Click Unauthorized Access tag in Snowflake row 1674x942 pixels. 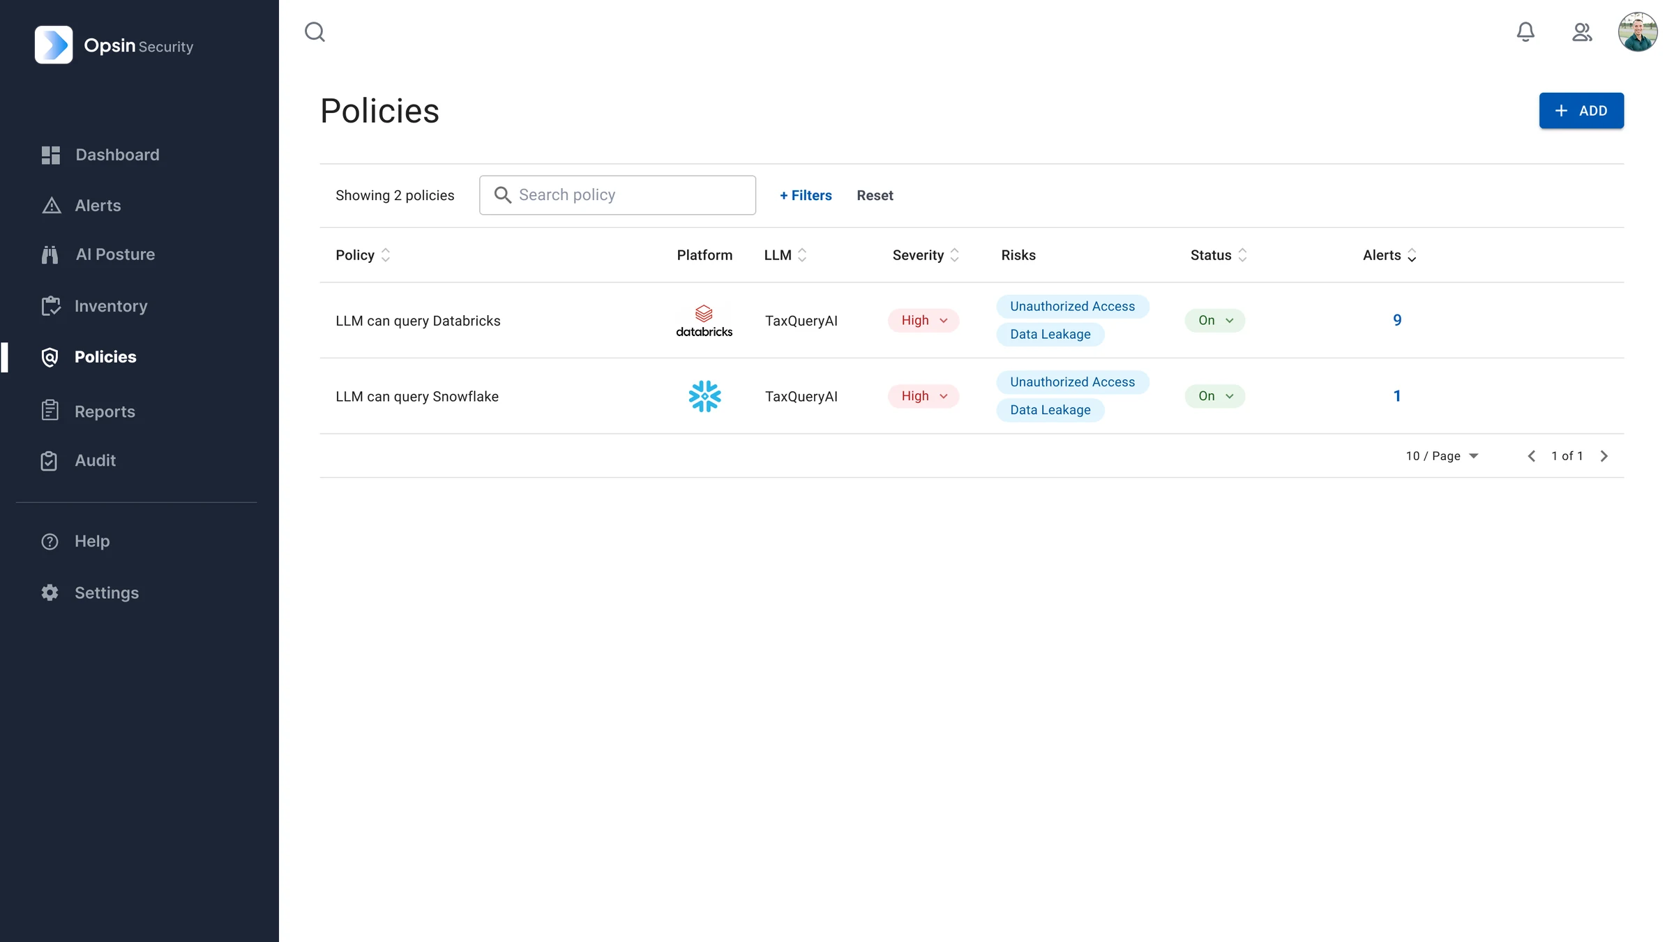1072,382
